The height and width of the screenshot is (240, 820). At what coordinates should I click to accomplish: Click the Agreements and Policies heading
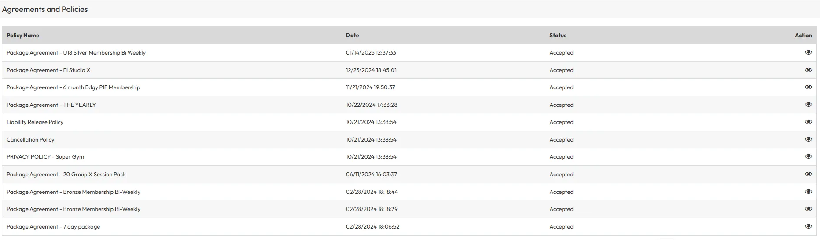(x=45, y=9)
